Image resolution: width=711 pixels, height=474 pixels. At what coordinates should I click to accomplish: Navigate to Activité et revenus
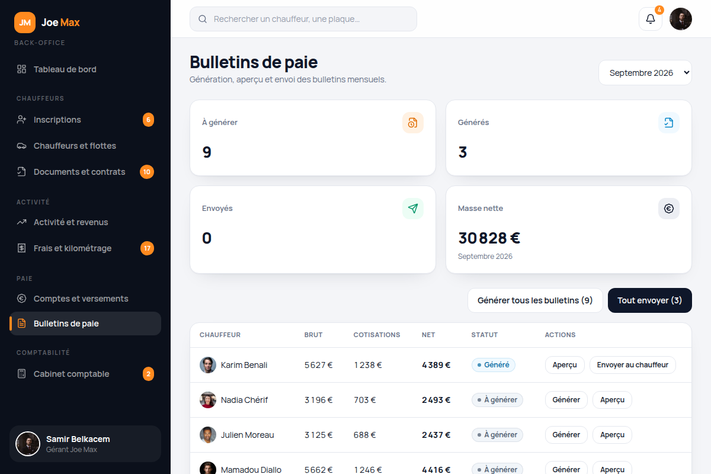click(85, 222)
